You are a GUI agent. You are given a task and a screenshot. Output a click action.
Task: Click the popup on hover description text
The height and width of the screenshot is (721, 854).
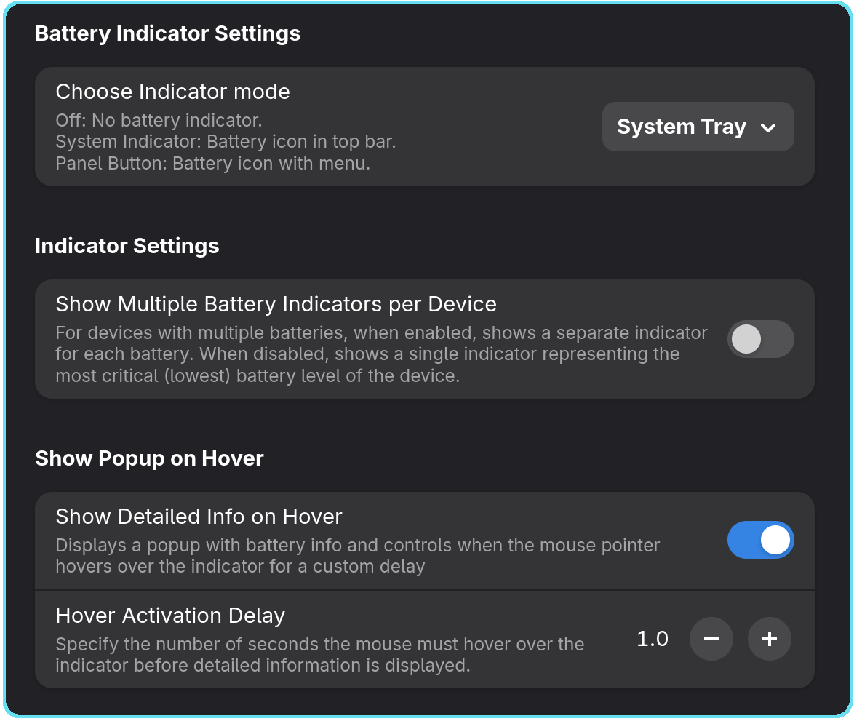pyautogui.click(x=356, y=555)
